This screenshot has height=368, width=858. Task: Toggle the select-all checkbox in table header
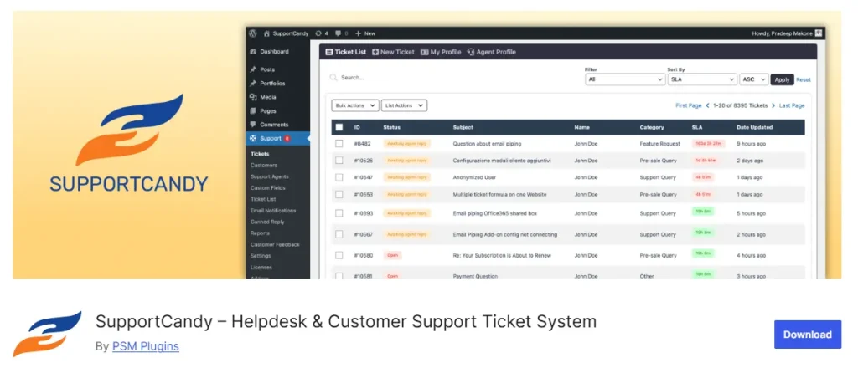(339, 127)
